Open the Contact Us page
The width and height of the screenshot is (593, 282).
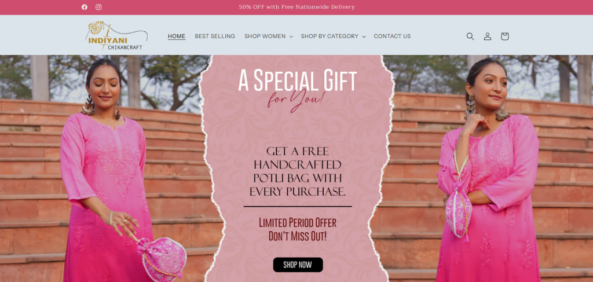click(x=392, y=36)
